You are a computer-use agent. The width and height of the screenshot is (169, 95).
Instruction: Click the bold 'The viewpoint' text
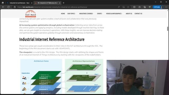click(26, 52)
